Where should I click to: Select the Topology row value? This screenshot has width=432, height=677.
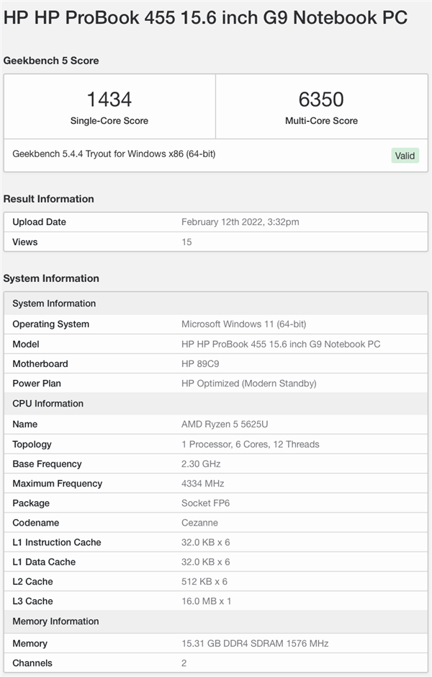tap(250, 444)
